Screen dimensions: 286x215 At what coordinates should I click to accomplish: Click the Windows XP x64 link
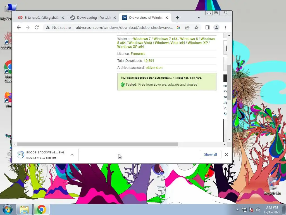[131, 47]
